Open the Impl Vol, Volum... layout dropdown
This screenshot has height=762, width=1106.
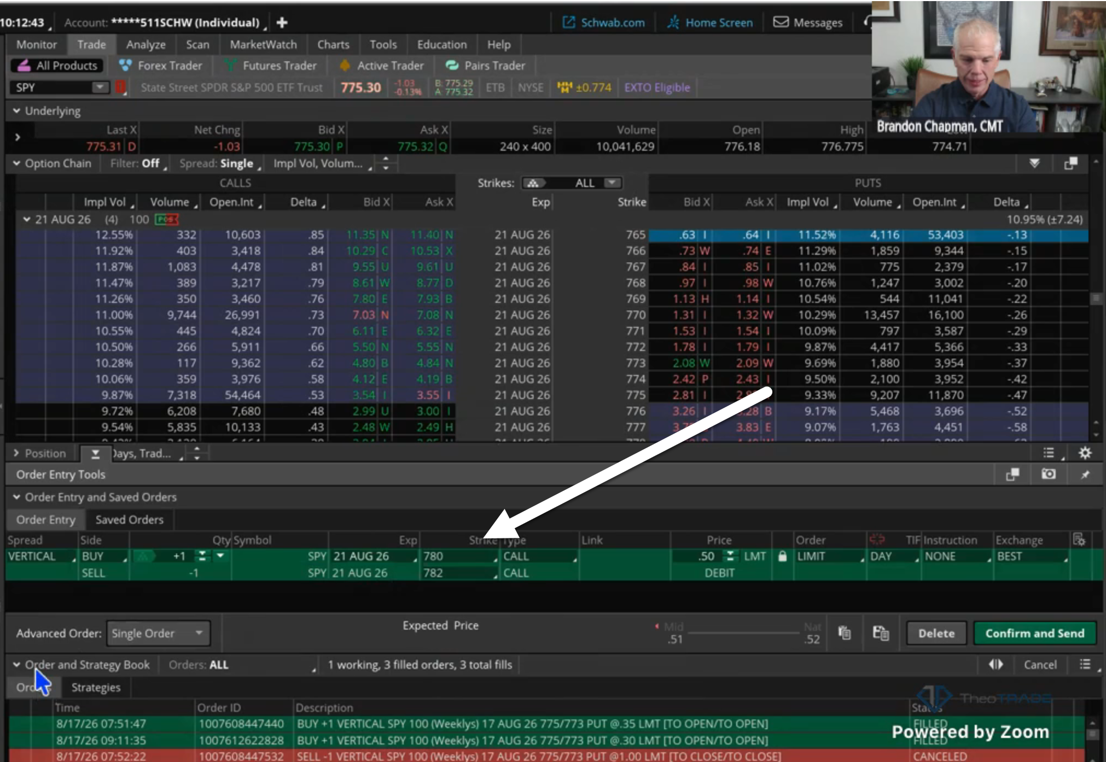pyautogui.click(x=322, y=163)
